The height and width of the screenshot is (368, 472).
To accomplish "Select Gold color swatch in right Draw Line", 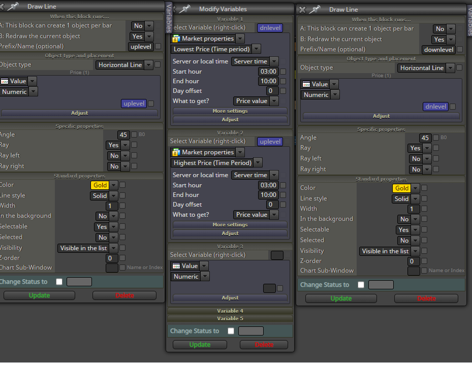I will [402, 188].
